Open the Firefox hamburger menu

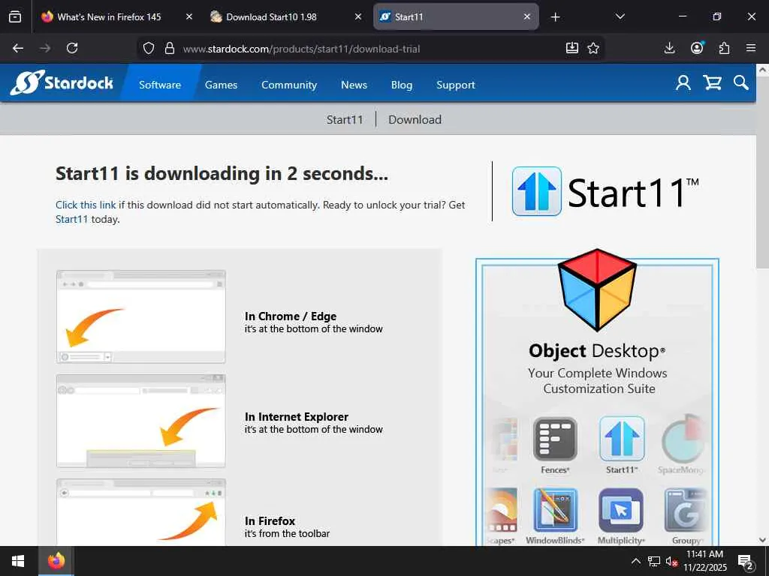[x=751, y=48]
